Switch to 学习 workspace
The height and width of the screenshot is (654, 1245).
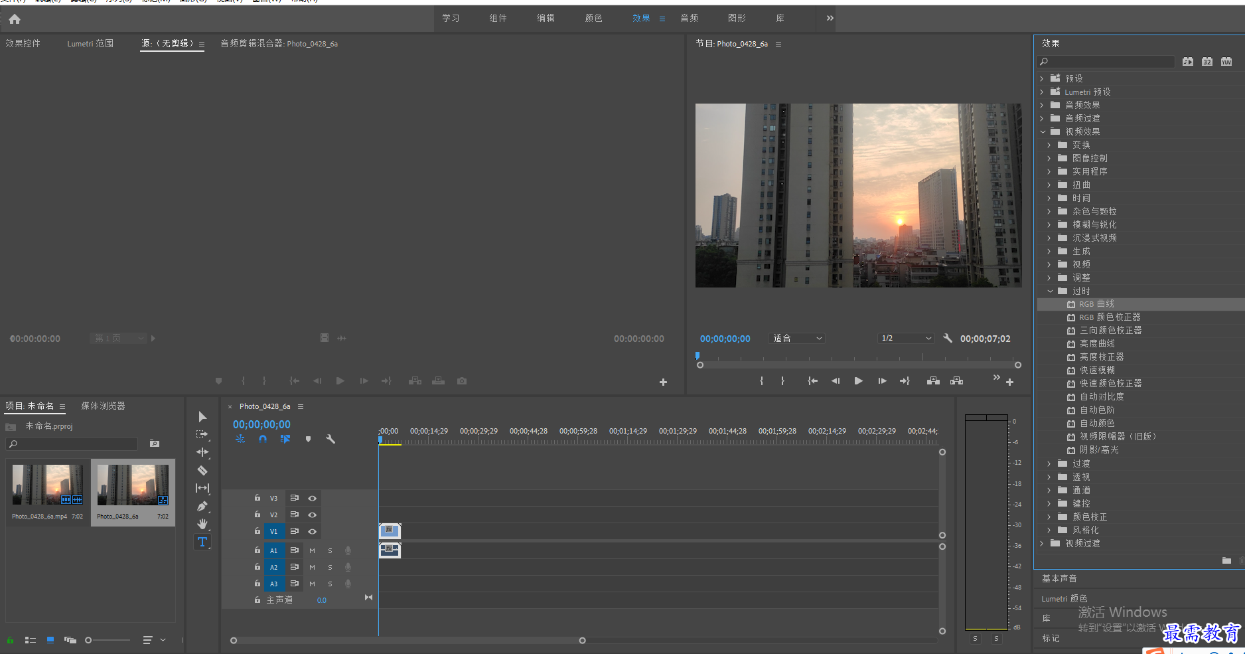click(x=451, y=18)
